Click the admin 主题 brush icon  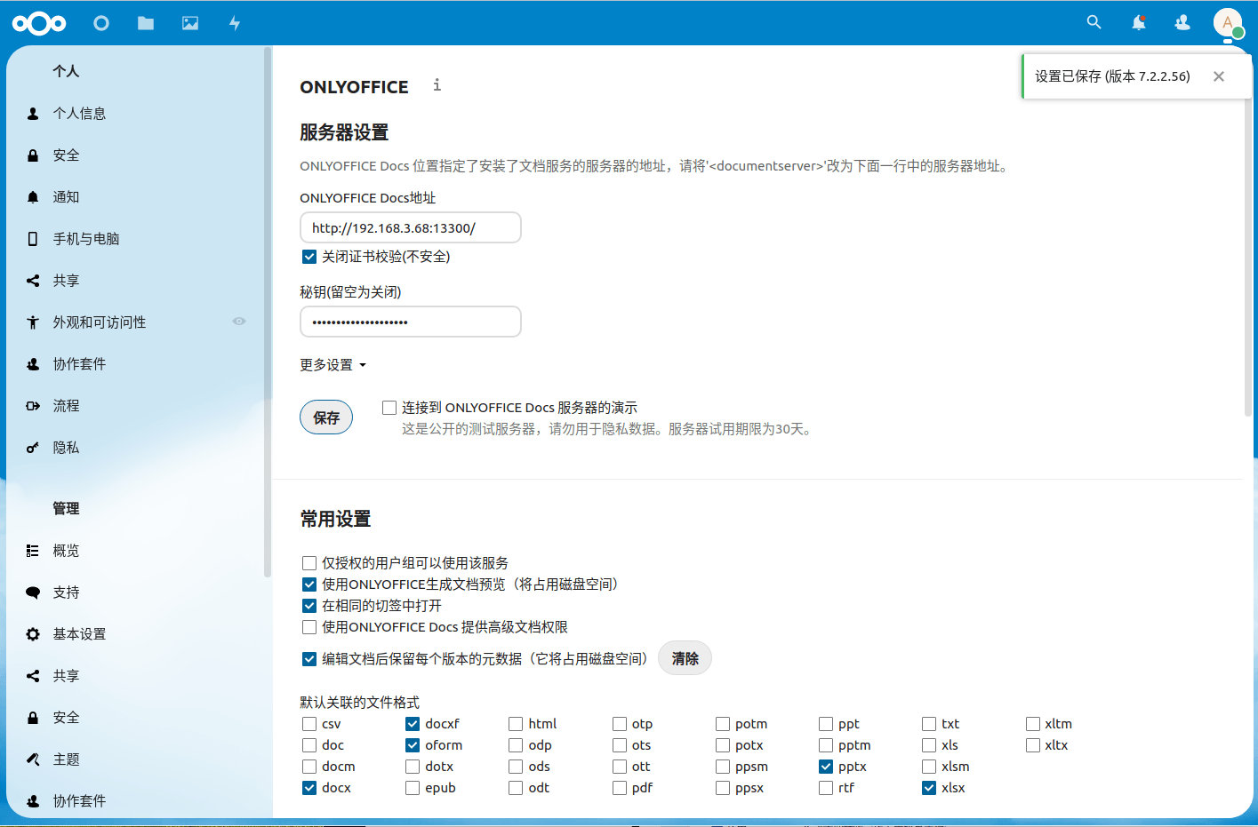(33, 759)
